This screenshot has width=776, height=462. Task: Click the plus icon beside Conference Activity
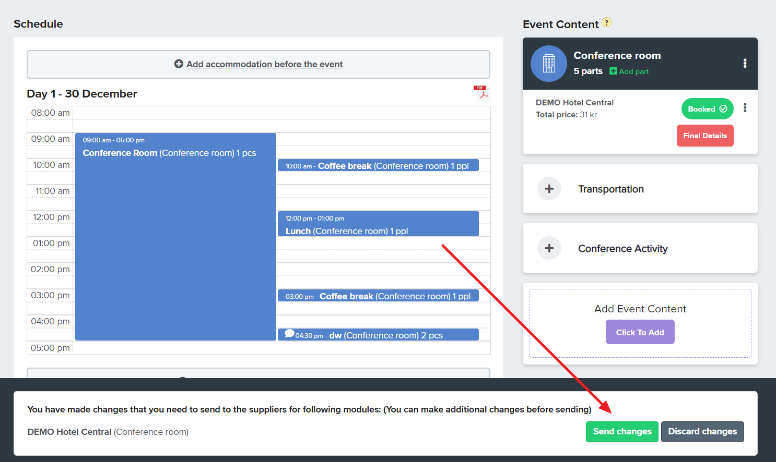549,248
